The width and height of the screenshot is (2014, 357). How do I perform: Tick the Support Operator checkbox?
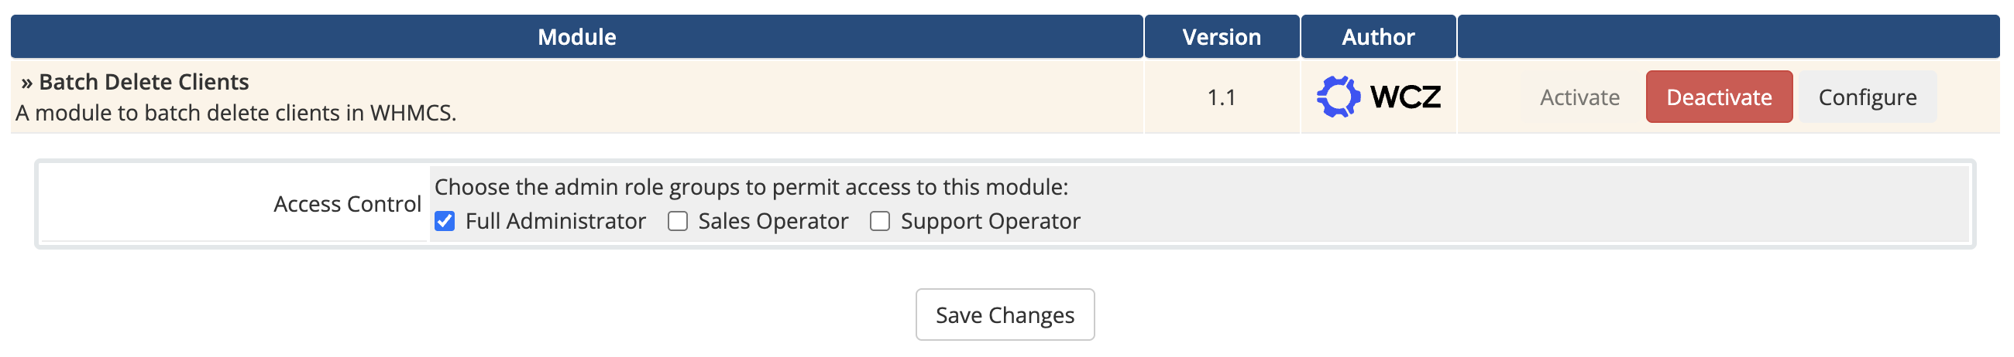(x=879, y=221)
